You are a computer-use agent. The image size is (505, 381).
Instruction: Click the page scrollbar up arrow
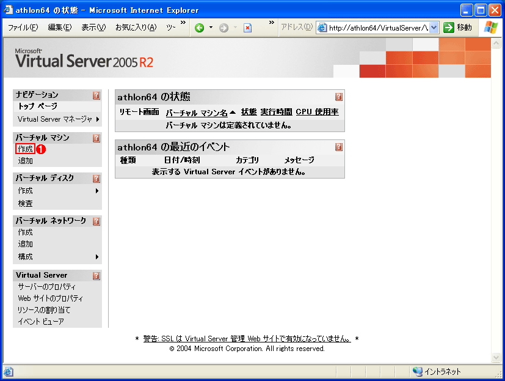point(496,43)
